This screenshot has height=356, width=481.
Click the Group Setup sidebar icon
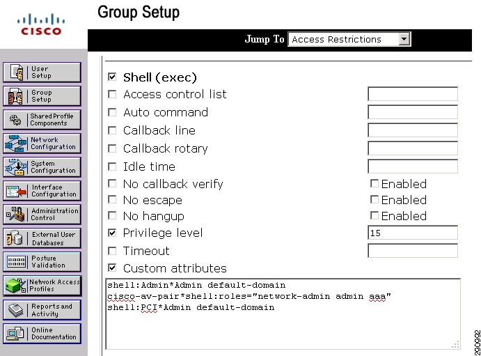pos(15,96)
